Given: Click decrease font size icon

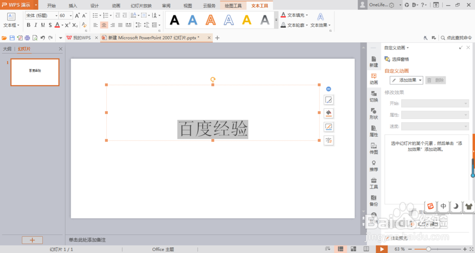Looking at the screenshot, I should [85, 16].
